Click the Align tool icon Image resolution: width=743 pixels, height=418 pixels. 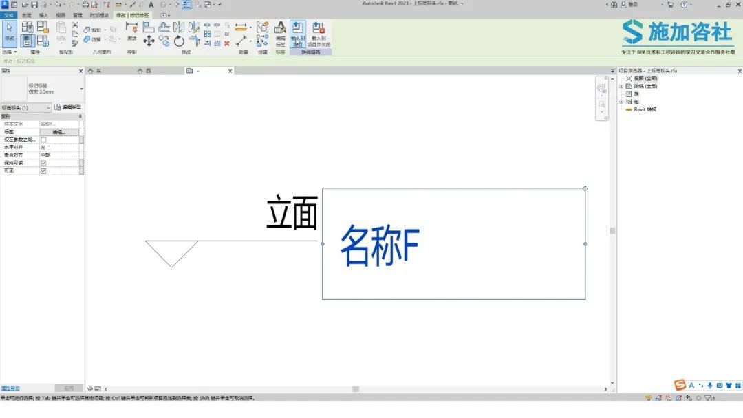click(x=149, y=27)
